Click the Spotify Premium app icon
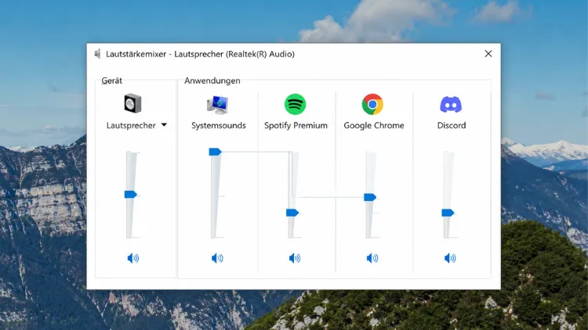 pos(295,104)
